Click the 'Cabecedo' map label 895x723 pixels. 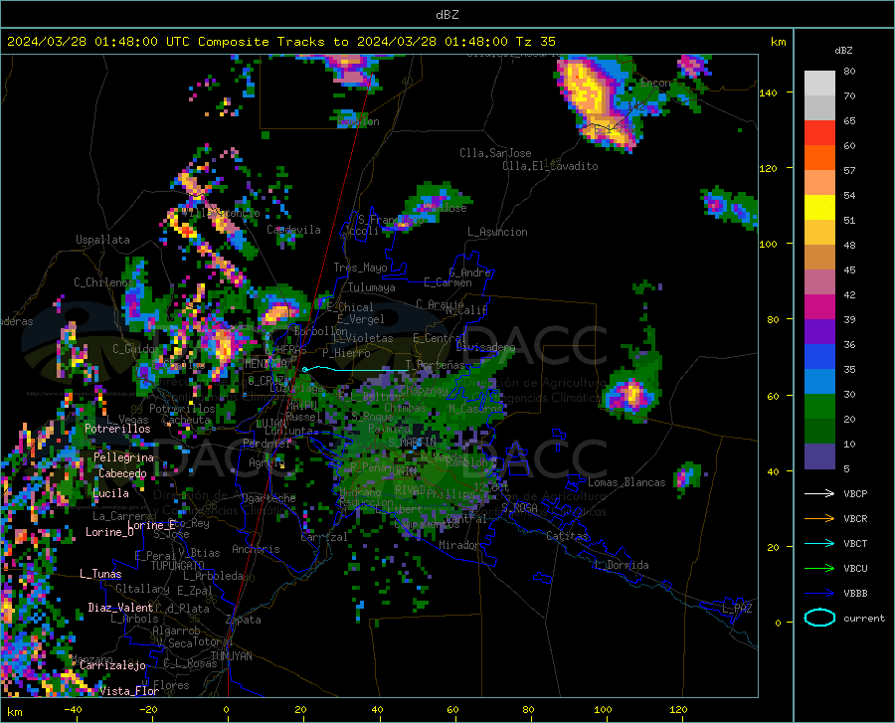[122, 473]
